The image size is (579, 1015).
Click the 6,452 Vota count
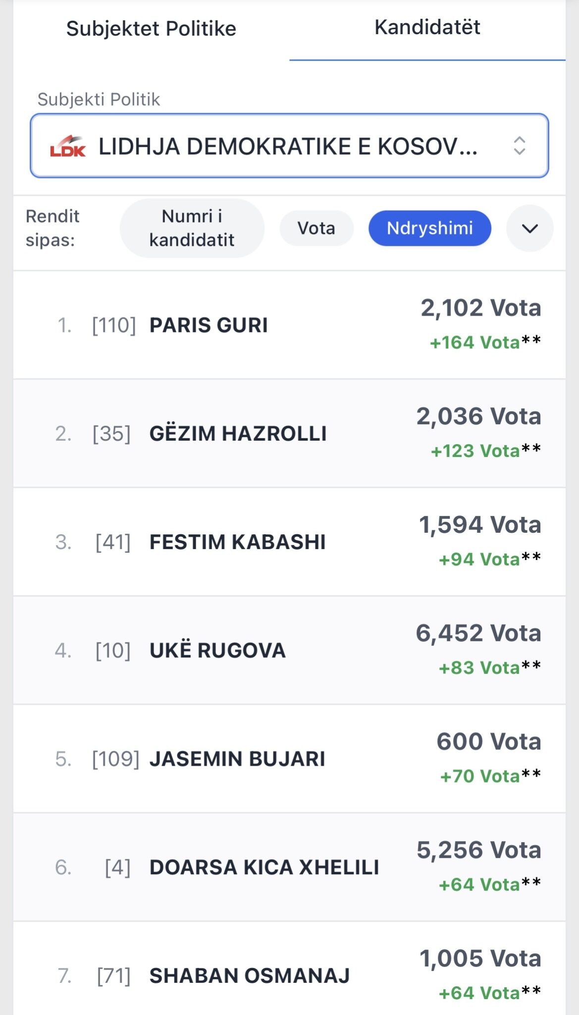478,633
